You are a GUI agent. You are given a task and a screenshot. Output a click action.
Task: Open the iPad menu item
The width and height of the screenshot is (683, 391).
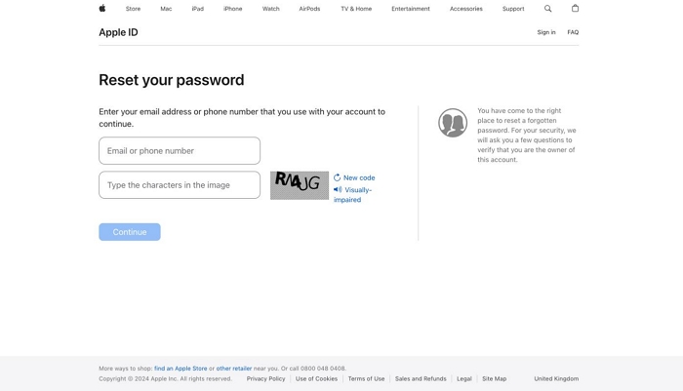click(x=198, y=9)
